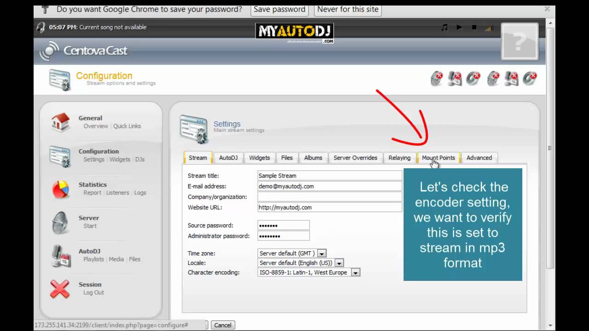Open the Media link under AutoDJ
Viewport: 589px width, 331px height.
coord(116,259)
